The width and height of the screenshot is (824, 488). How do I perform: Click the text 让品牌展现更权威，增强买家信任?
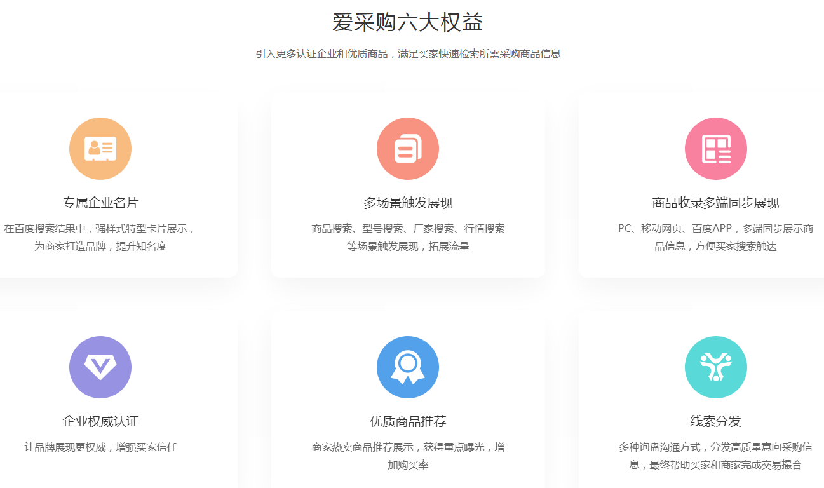[100, 447]
